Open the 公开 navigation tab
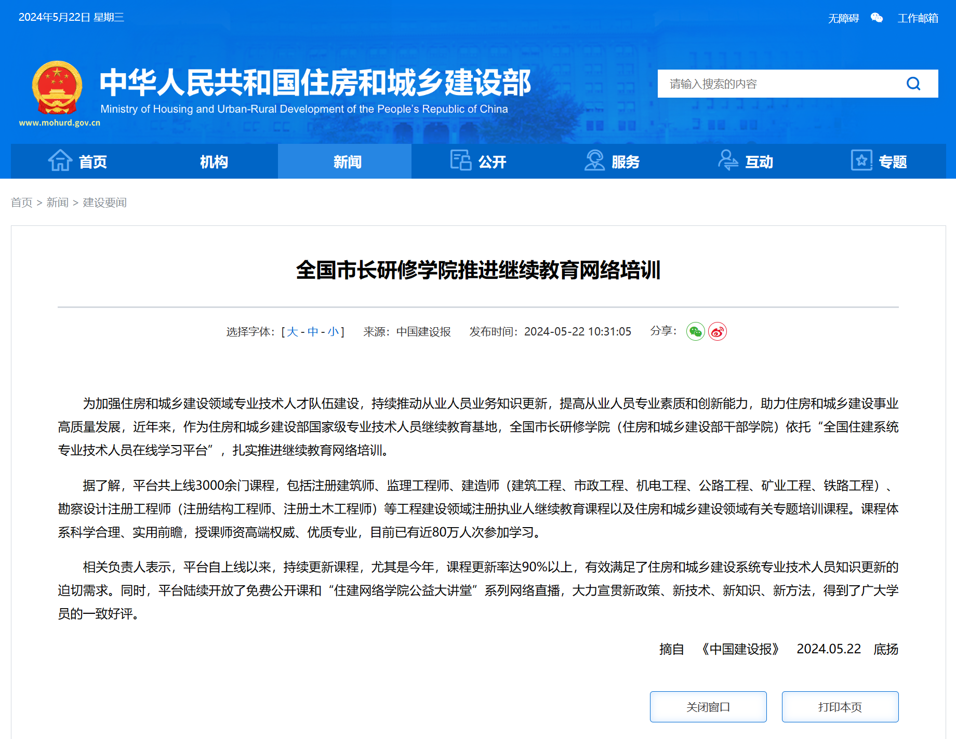956x739 pixels. (x=478, y=162)
